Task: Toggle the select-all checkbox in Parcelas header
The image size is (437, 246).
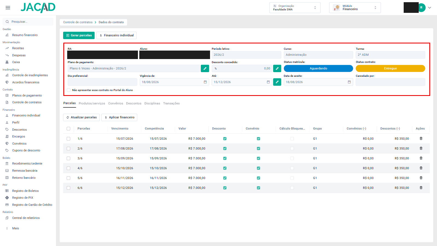Action: pyautogui.click(x=68, y=129)
